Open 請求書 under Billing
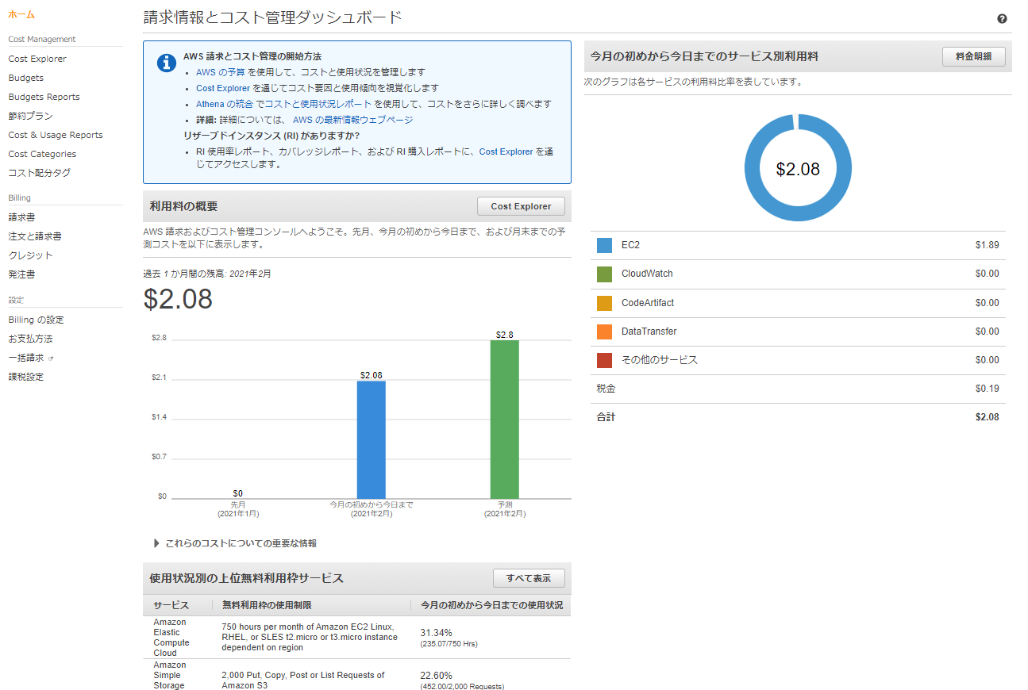This screenshot has width=1028, height=690. click(21, 217)
